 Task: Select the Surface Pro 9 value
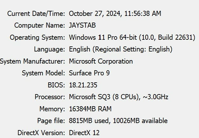tap(89, 73)
